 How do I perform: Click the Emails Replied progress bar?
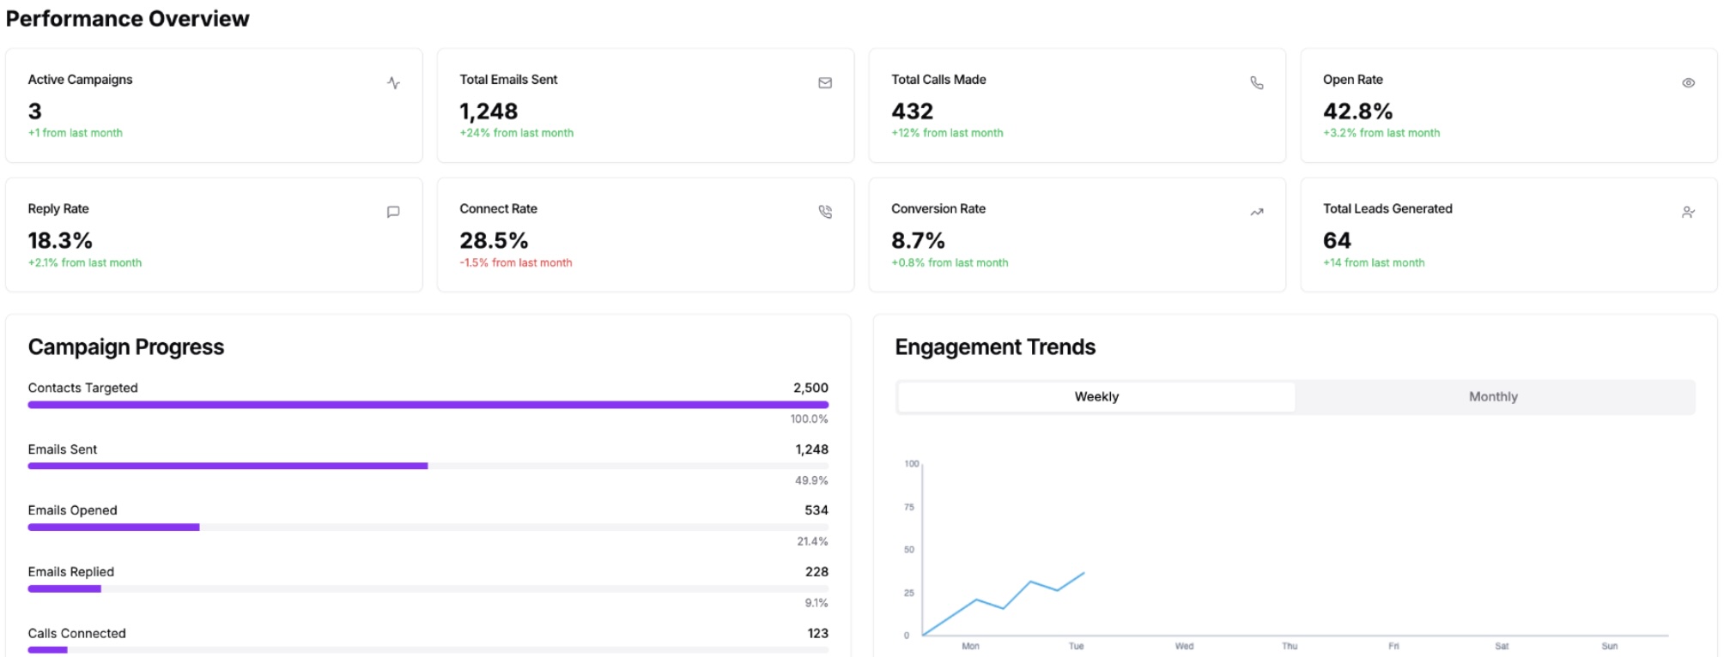428,589
